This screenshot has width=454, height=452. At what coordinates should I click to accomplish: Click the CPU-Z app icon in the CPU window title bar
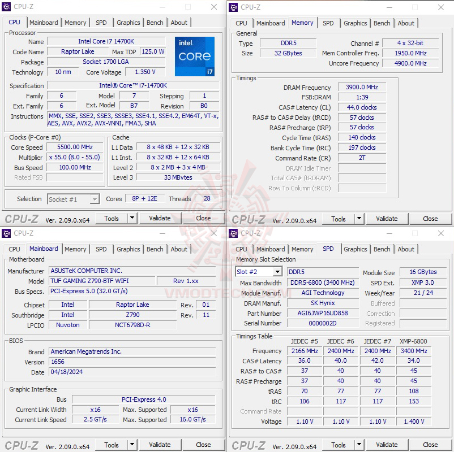point(6,7)
